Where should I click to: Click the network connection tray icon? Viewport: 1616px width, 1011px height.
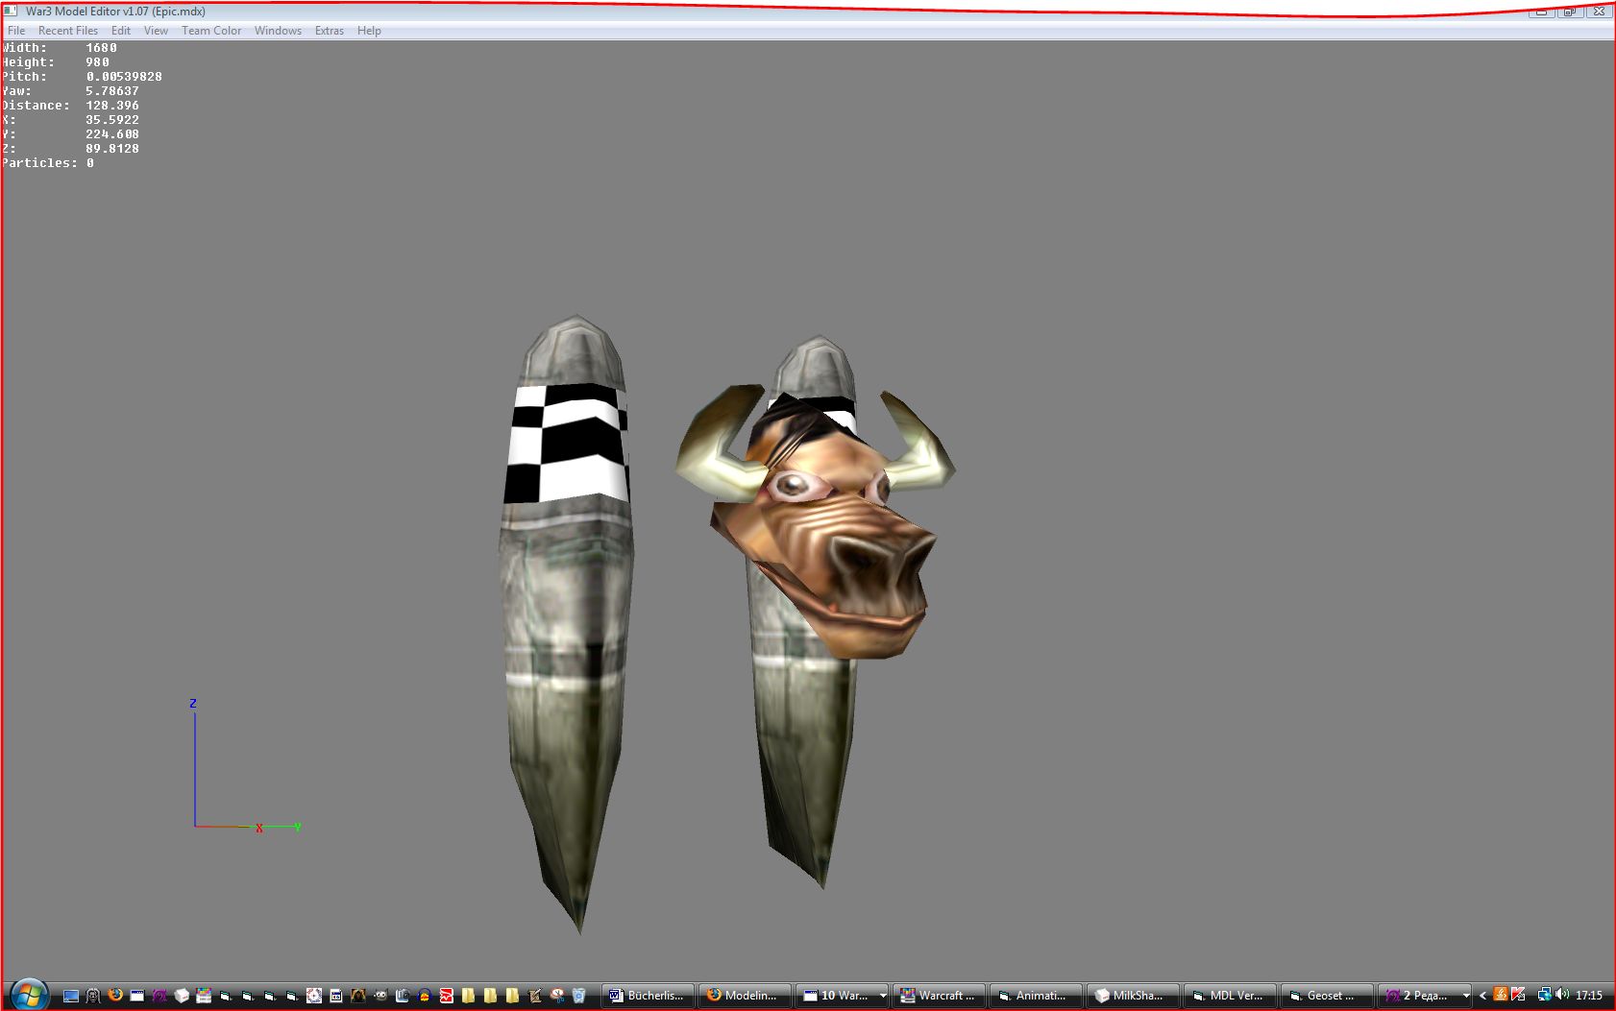(1544, 995)
